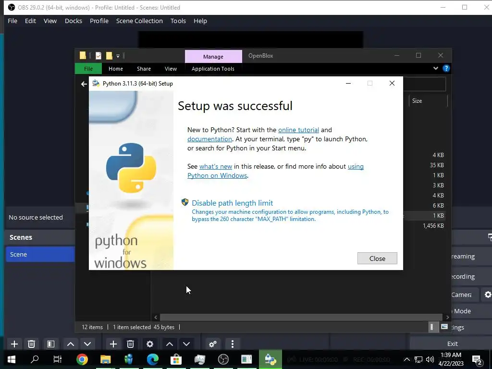The image size is (492, 369).
Task: Click new folder quick access icon
Action: (x=109, y=56)
